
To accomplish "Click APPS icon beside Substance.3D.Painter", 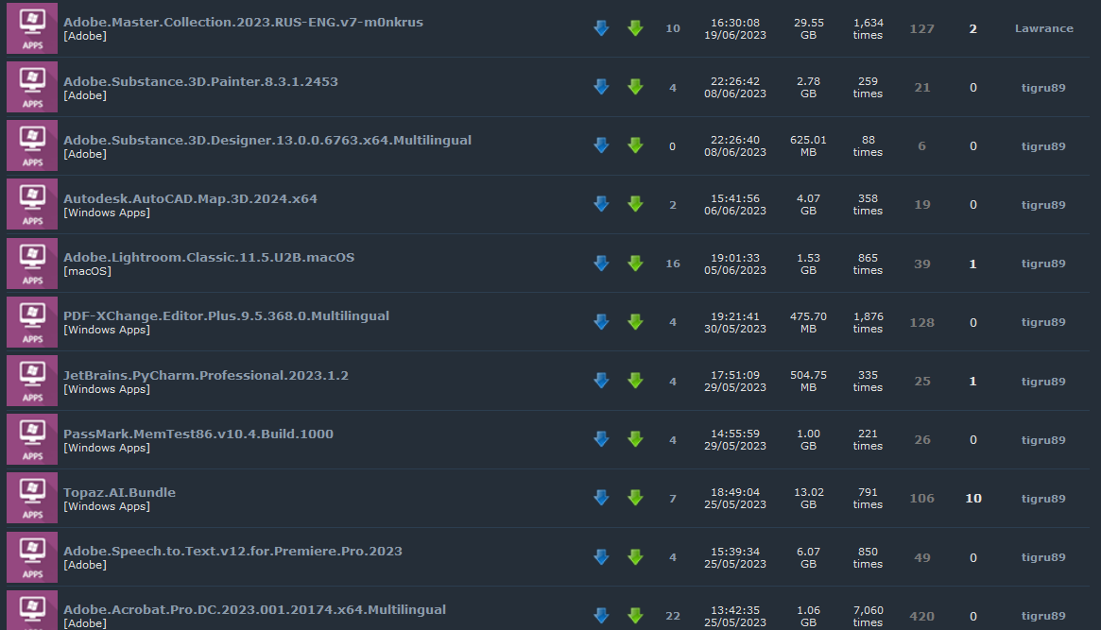I will click(32, 87).
